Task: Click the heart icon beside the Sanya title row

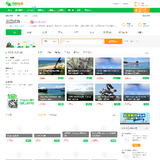Action: [x=124, y=25]
